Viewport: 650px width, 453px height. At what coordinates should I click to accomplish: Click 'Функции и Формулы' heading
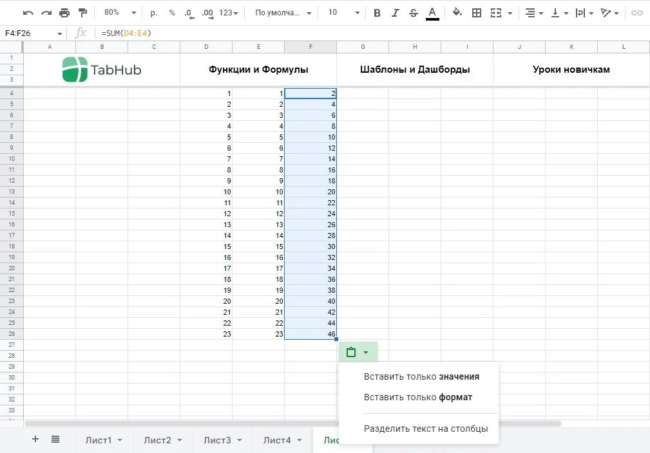tap(258, 69)
